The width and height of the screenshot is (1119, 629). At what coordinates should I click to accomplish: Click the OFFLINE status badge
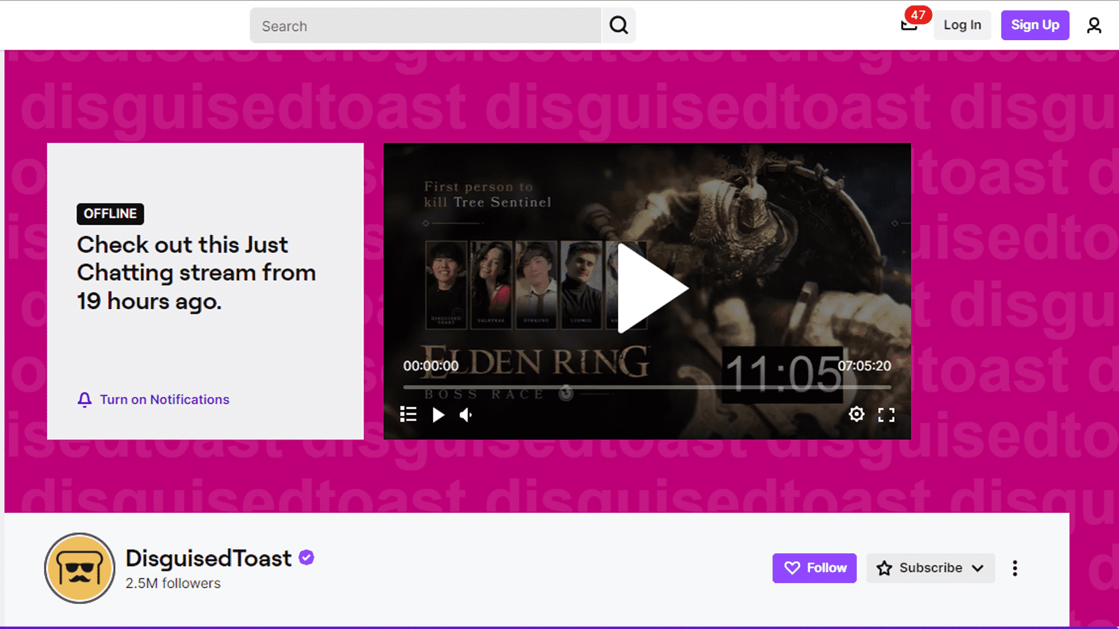[x=110, y=214]
